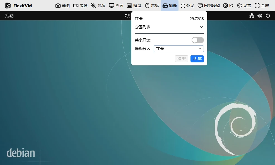Image resolution: width=275 pixels, height=165 pixels.
Task: Click the disabled 挂载 mount button
Action: click(x=182, y=59)
